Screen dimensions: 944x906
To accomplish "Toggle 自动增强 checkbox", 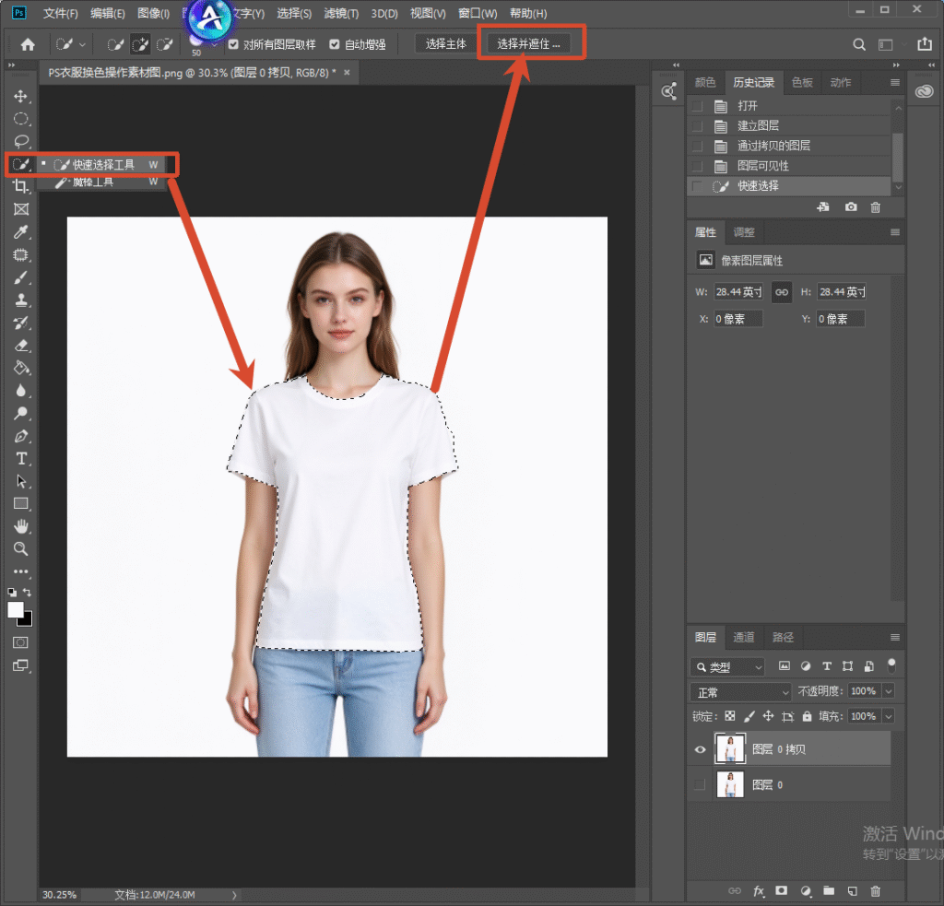I will pos(335,44).
